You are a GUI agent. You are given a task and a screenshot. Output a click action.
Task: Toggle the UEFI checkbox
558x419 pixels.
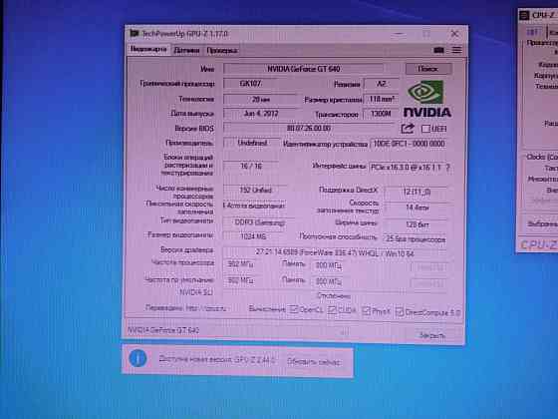(x=425, y=129)
